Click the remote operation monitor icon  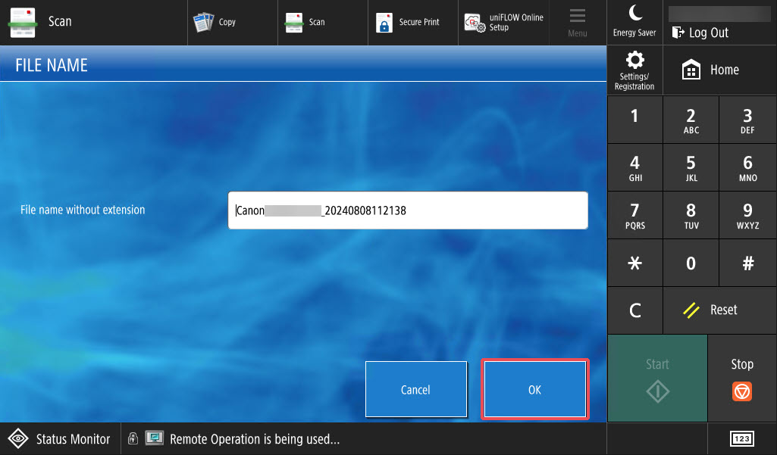[155, 438]
